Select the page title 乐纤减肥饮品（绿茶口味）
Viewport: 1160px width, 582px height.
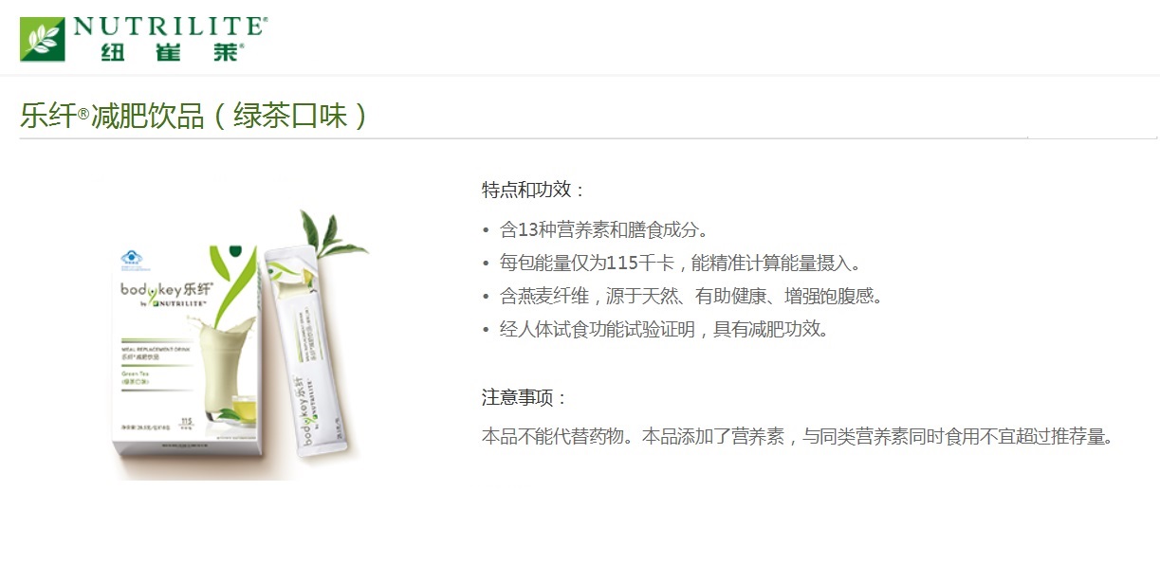coord(194,116)
